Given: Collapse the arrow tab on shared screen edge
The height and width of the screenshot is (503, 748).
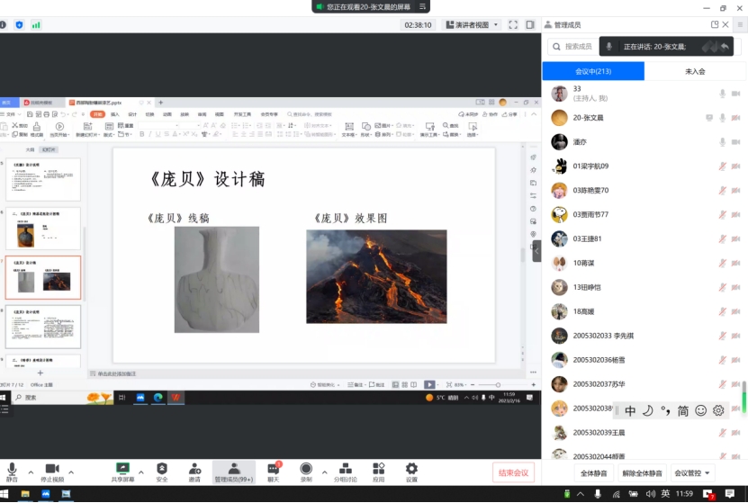Looking at the screenshot, I should [536, 251].
